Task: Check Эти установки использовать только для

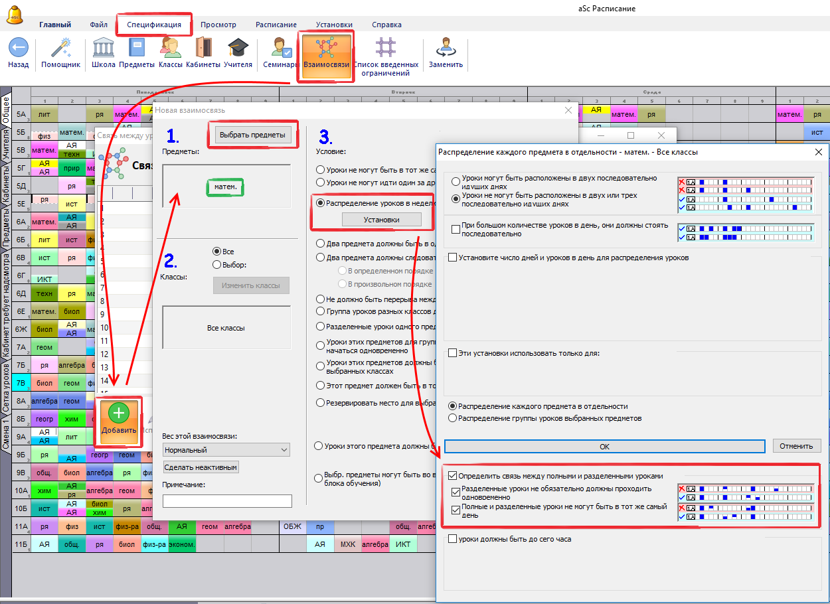Action: coord(453,353)
